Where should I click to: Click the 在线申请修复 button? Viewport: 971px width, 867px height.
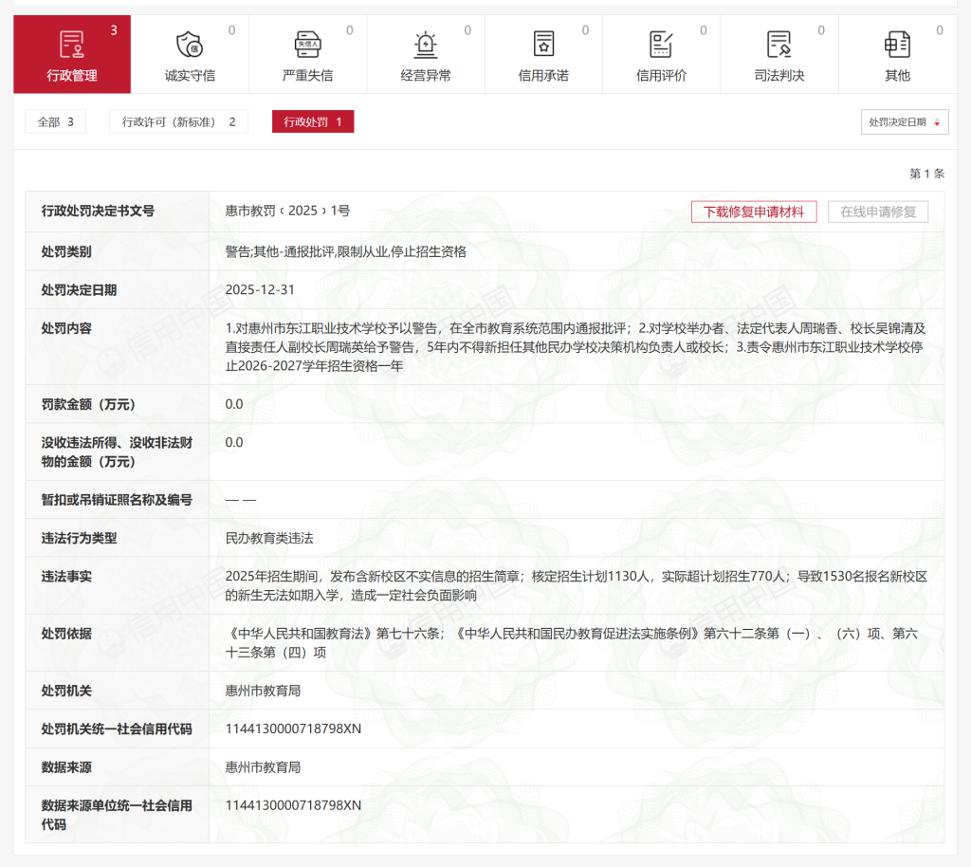(879, 212)
